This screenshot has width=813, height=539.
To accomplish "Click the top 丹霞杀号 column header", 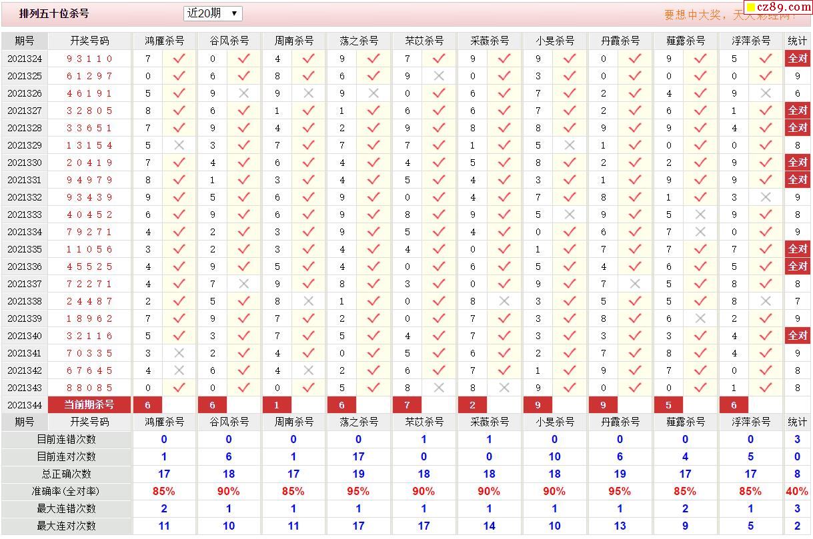I will pyautogui.click(x=620, y=41).
